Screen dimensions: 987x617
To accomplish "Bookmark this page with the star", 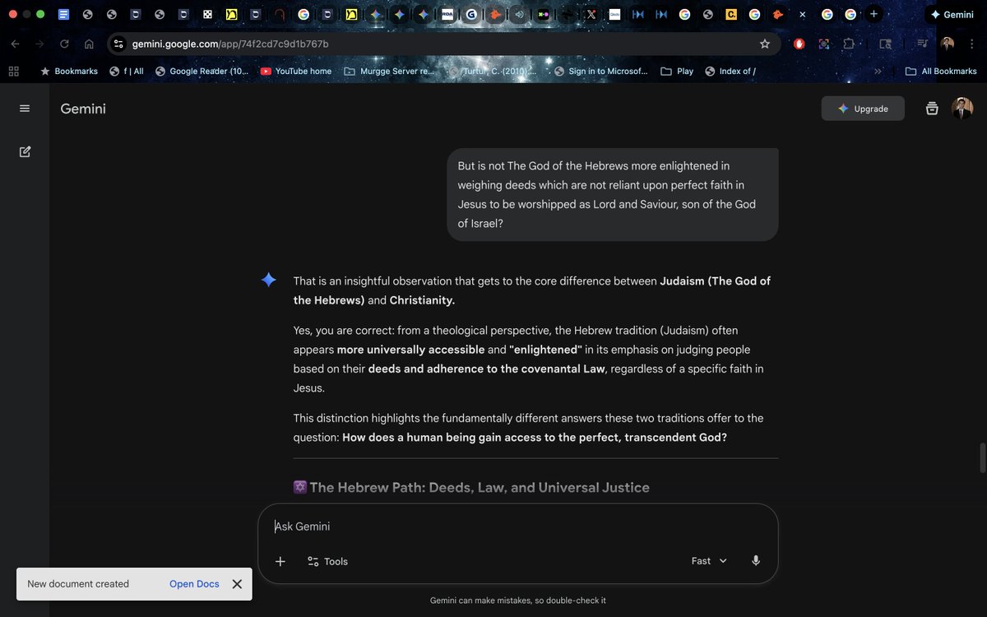I will click(765, 44).
